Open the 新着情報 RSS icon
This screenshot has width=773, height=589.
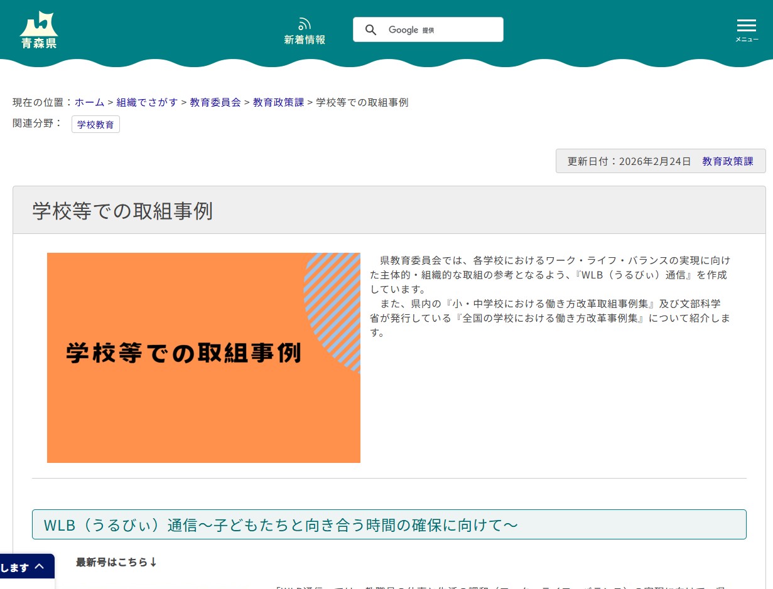305,24
